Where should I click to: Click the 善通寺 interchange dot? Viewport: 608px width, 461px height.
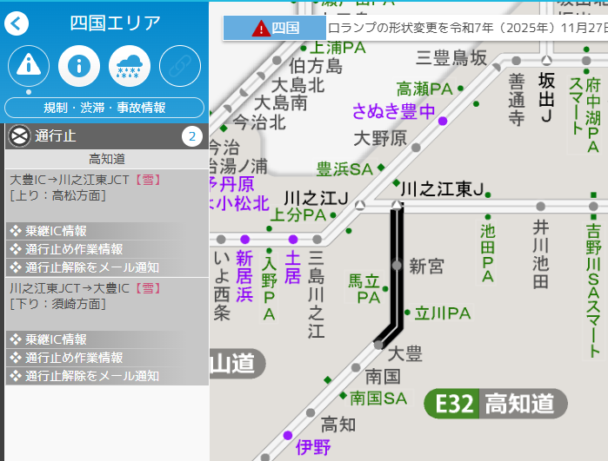tap(516, 61)
